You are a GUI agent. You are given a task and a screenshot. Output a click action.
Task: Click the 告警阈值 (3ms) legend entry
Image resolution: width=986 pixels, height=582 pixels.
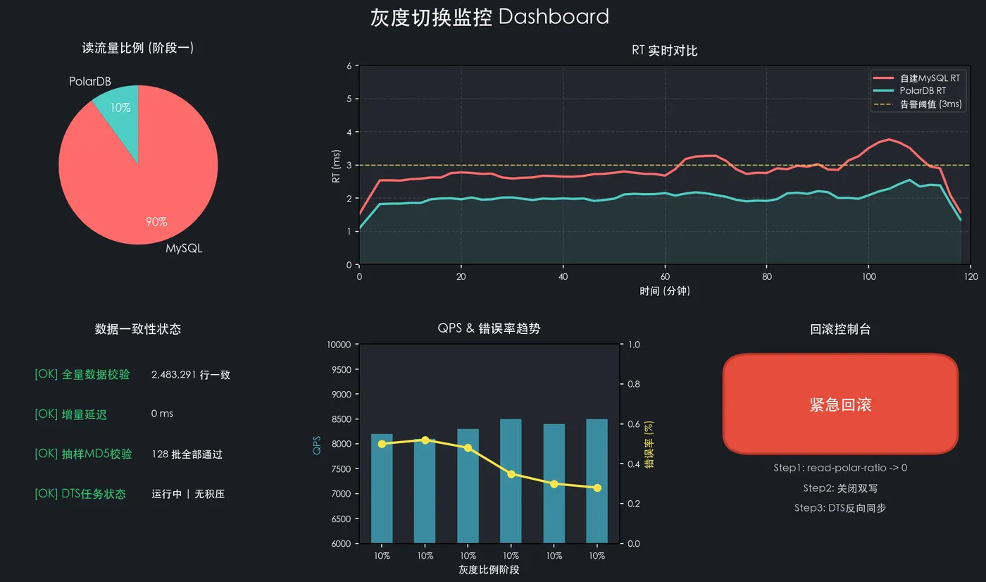[x=918, y=104]
